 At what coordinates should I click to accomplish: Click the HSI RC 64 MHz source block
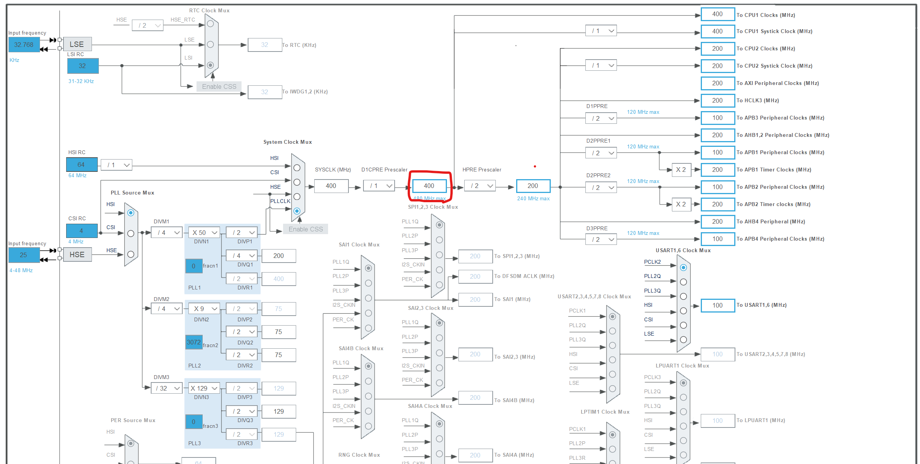[82, 165]
